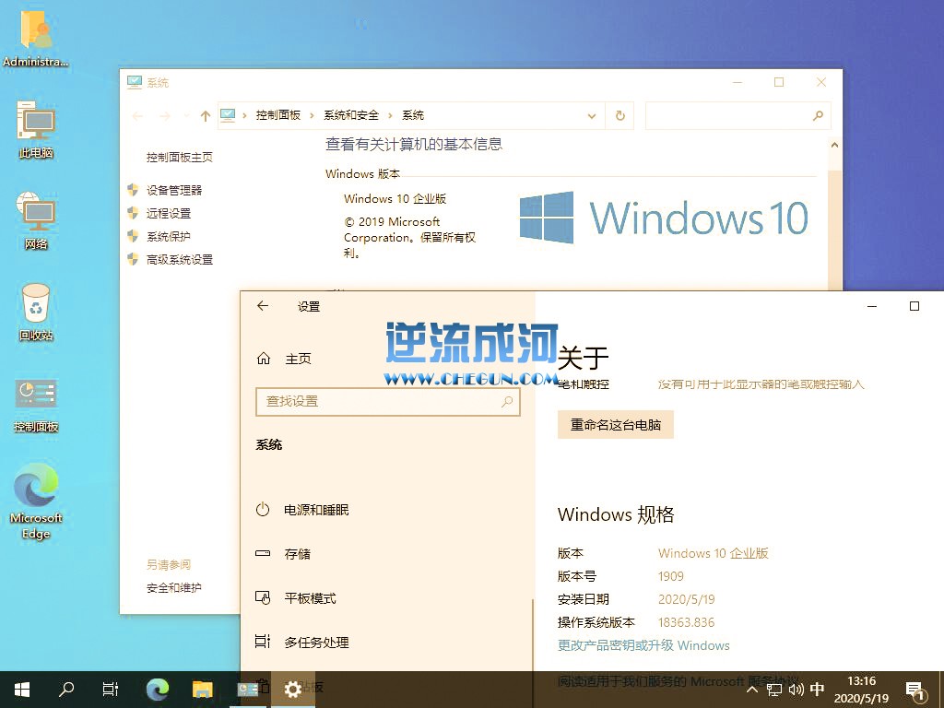Click the 2020/5/19 install date value
This screenshot has height=708, width=944.
(x=686, y=599)
